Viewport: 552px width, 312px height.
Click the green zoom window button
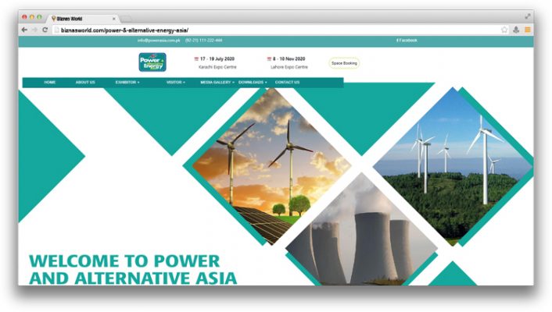pyautogui.click(x=39, y=17)
